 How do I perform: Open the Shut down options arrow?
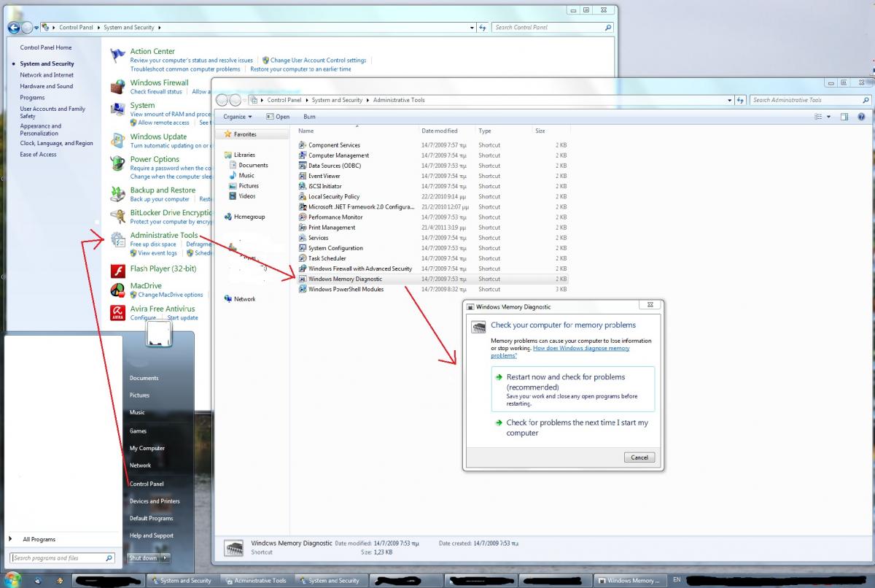coord(166,558)
